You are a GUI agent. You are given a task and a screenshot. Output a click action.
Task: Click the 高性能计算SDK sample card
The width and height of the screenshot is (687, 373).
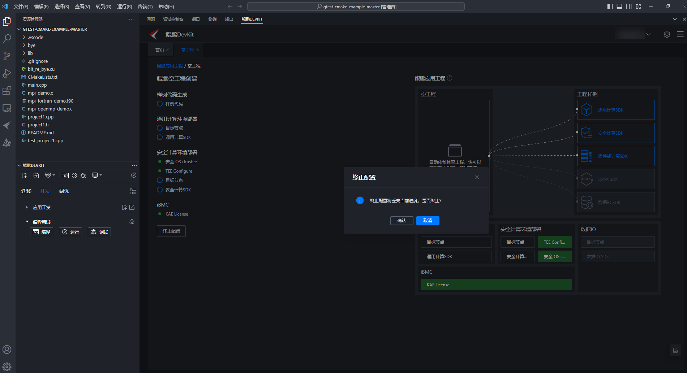pyautogui.click(x=616, y=156)
